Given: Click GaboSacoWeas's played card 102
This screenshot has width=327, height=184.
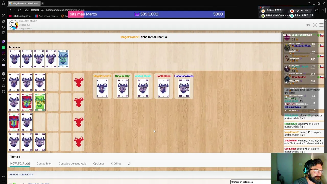Looking at the screenshot, I should pyautogui.click(x=184, y=88).
